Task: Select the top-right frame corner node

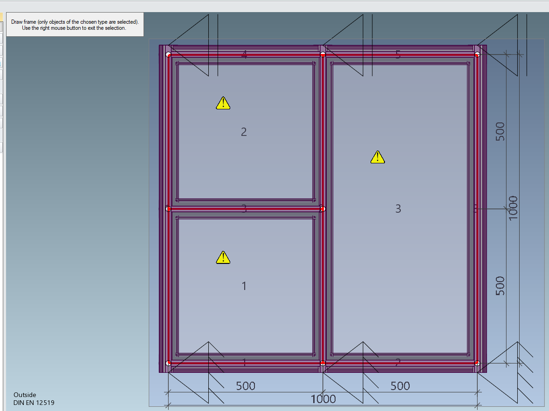Action: 477,54
